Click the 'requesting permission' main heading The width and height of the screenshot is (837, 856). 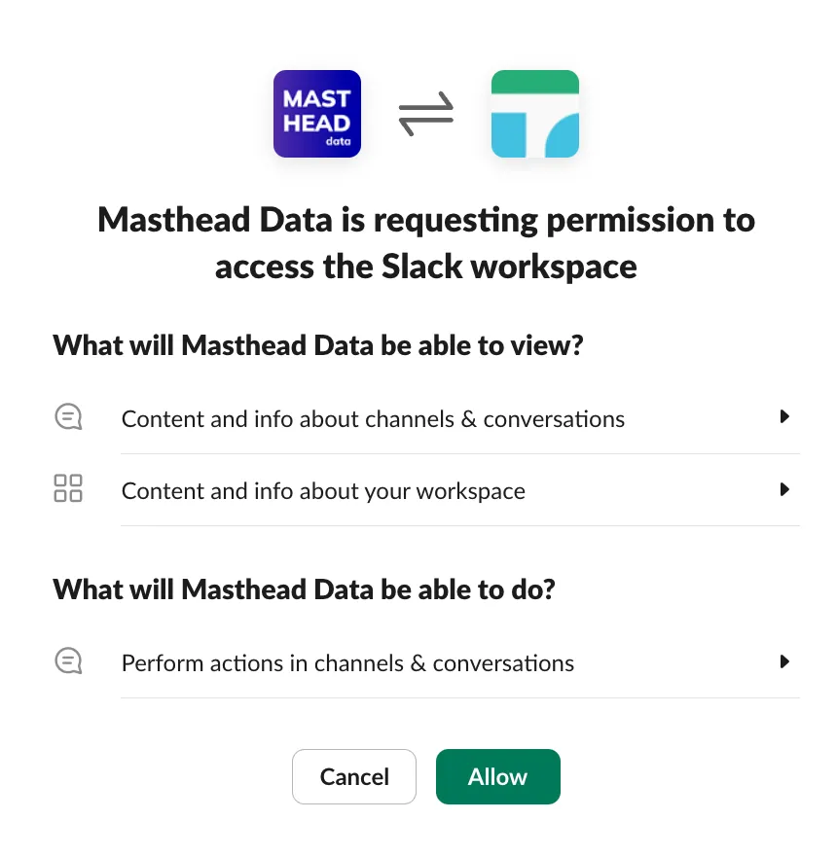tap(426, 221)
